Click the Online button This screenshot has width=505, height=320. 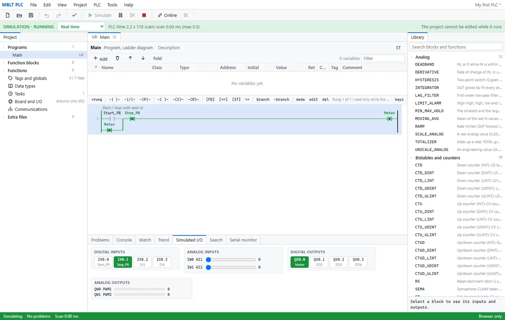(x=167, y=15)
